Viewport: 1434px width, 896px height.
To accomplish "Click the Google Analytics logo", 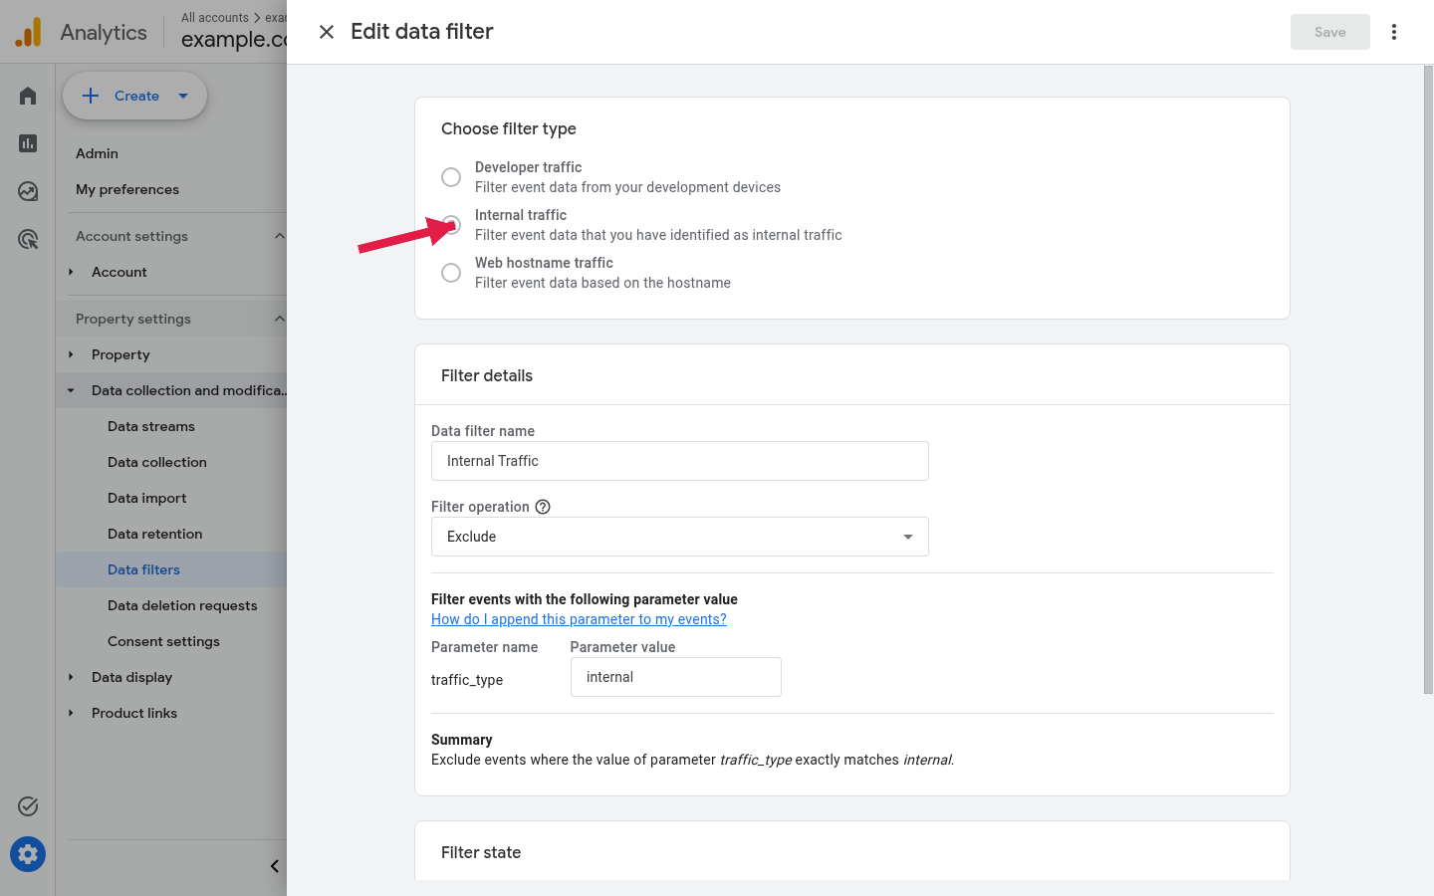I will [28, 32].
